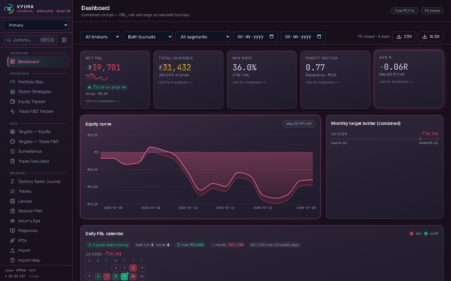Click the Option Strategies layers icon
Image resolution: width=451 pixels, height=281 pixels.
point(13,92)
